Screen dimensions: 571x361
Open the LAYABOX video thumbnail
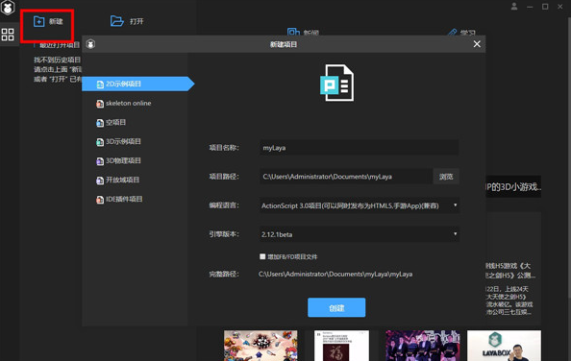[504, 346]
